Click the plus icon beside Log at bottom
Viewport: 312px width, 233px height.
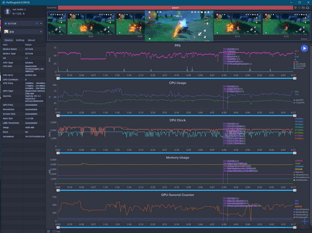pyautogui.click(x=48, y=231)
